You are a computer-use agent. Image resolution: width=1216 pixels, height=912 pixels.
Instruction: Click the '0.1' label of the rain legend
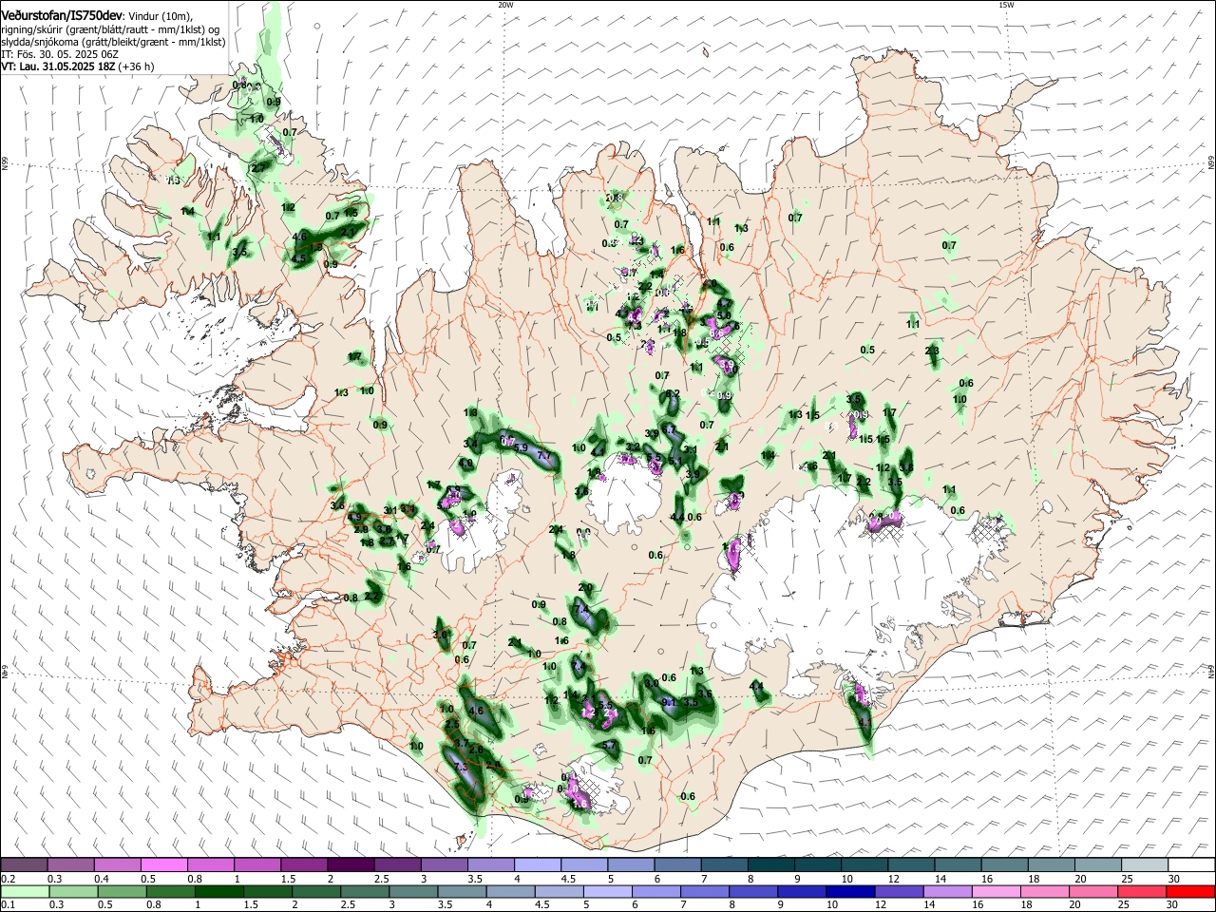pyautogui.click(x=9, y=905)
